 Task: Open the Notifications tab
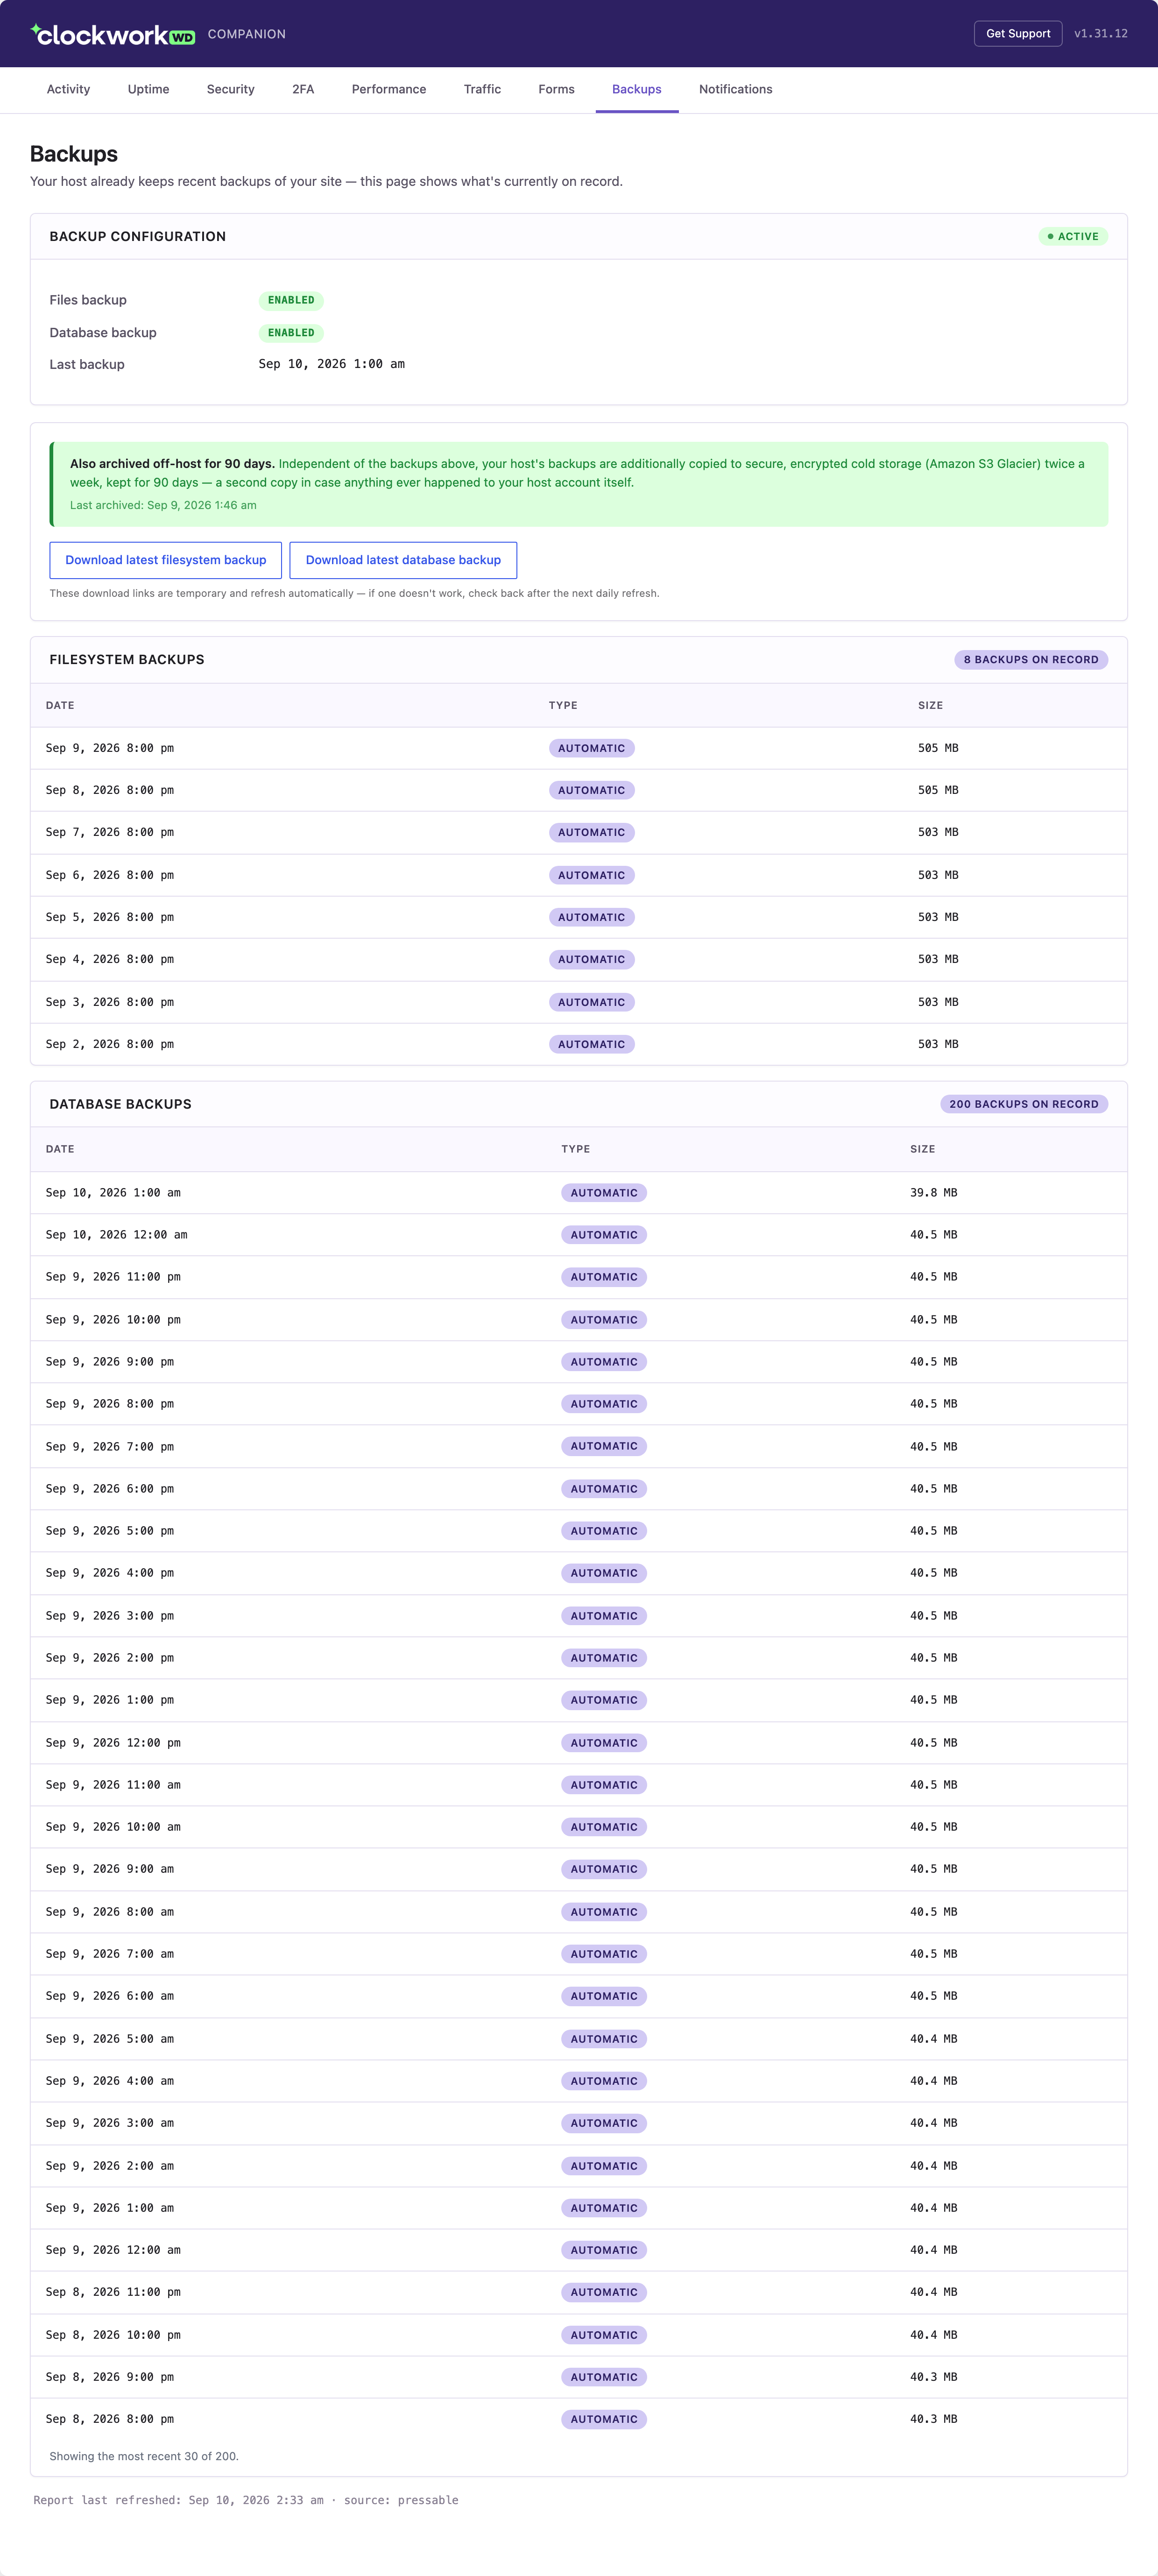[x=735, y=89]
